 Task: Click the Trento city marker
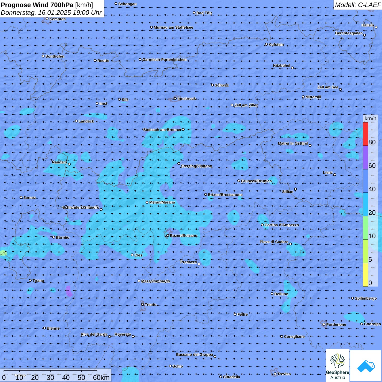point(142,305)
